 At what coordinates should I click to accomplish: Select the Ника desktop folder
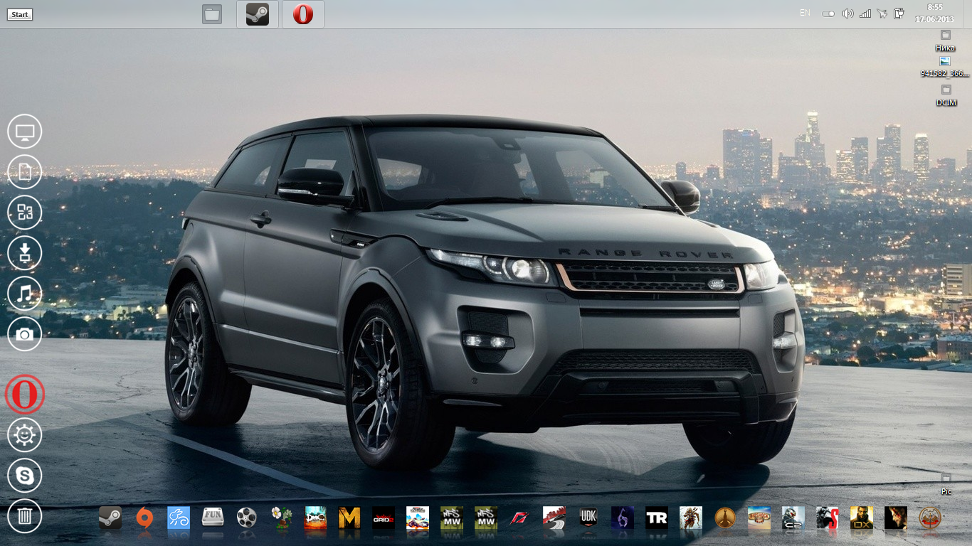coord(946,41)
